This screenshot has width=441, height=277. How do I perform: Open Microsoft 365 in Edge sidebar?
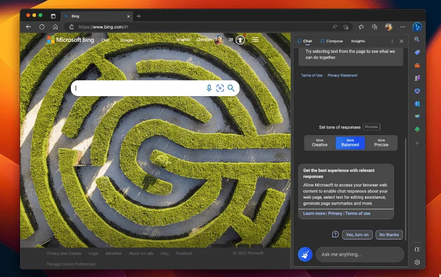click(x=417, y=91)
